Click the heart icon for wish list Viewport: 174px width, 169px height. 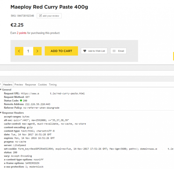point(85,51)
